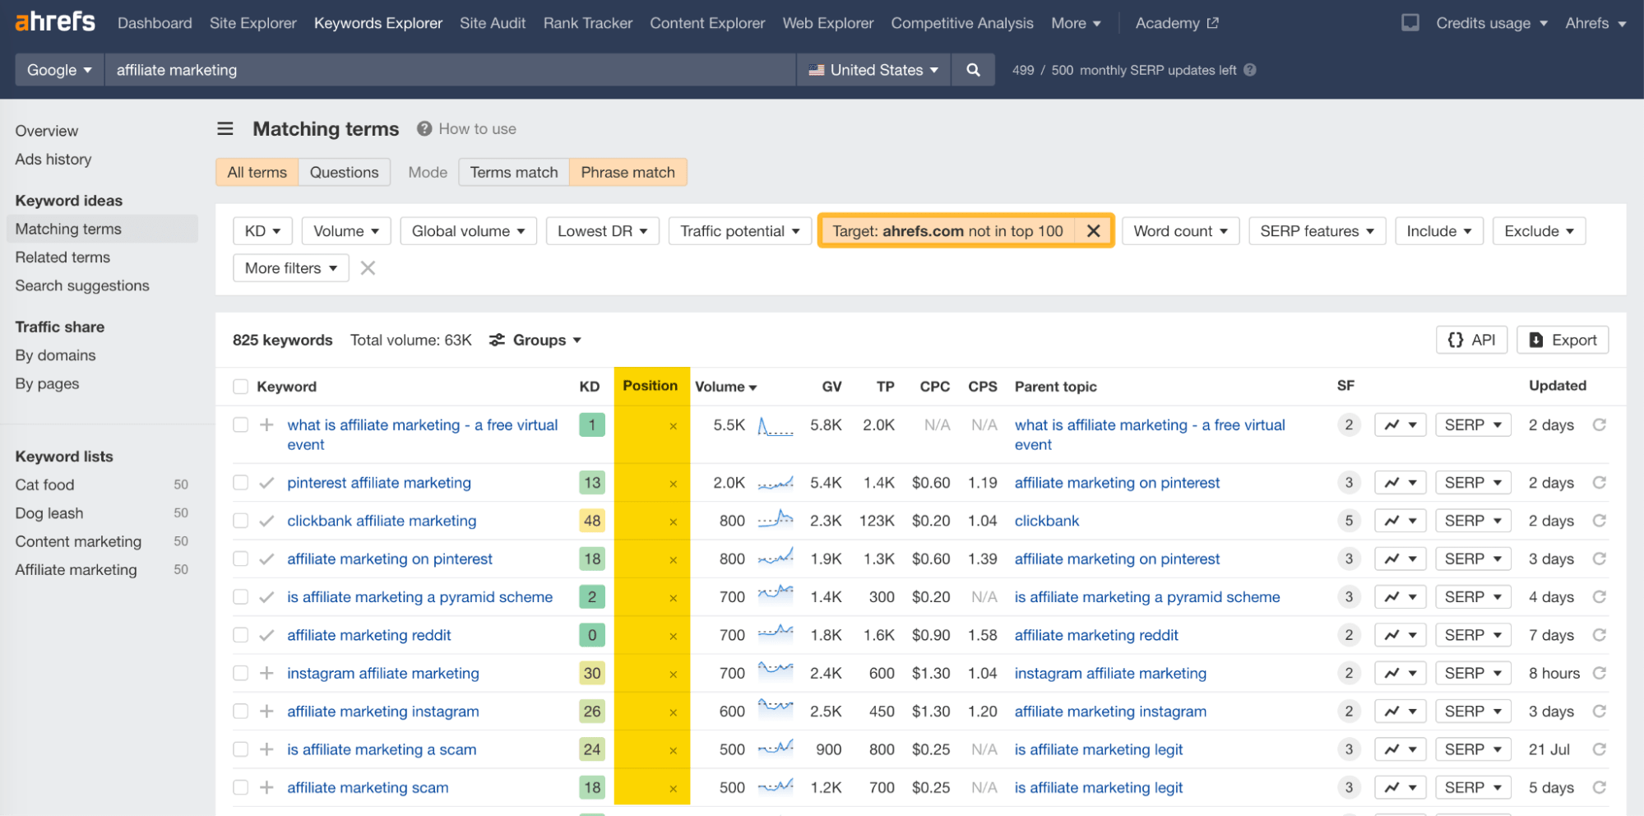
Task: Open the United States location dropdown
Action: tap(873, 70)
